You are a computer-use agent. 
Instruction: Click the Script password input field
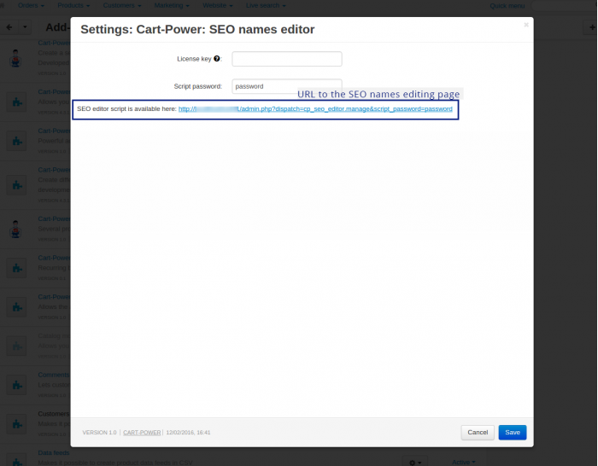[x=287, y=86]
